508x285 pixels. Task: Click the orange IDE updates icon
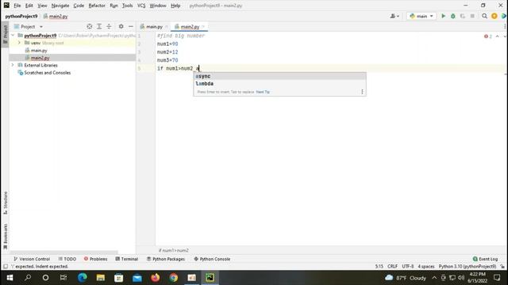click(x=494, y=16)
